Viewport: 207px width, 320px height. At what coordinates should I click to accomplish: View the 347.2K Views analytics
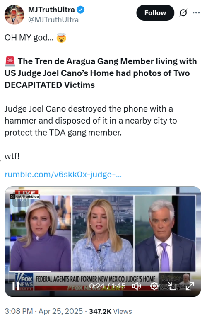click(111, 311)
